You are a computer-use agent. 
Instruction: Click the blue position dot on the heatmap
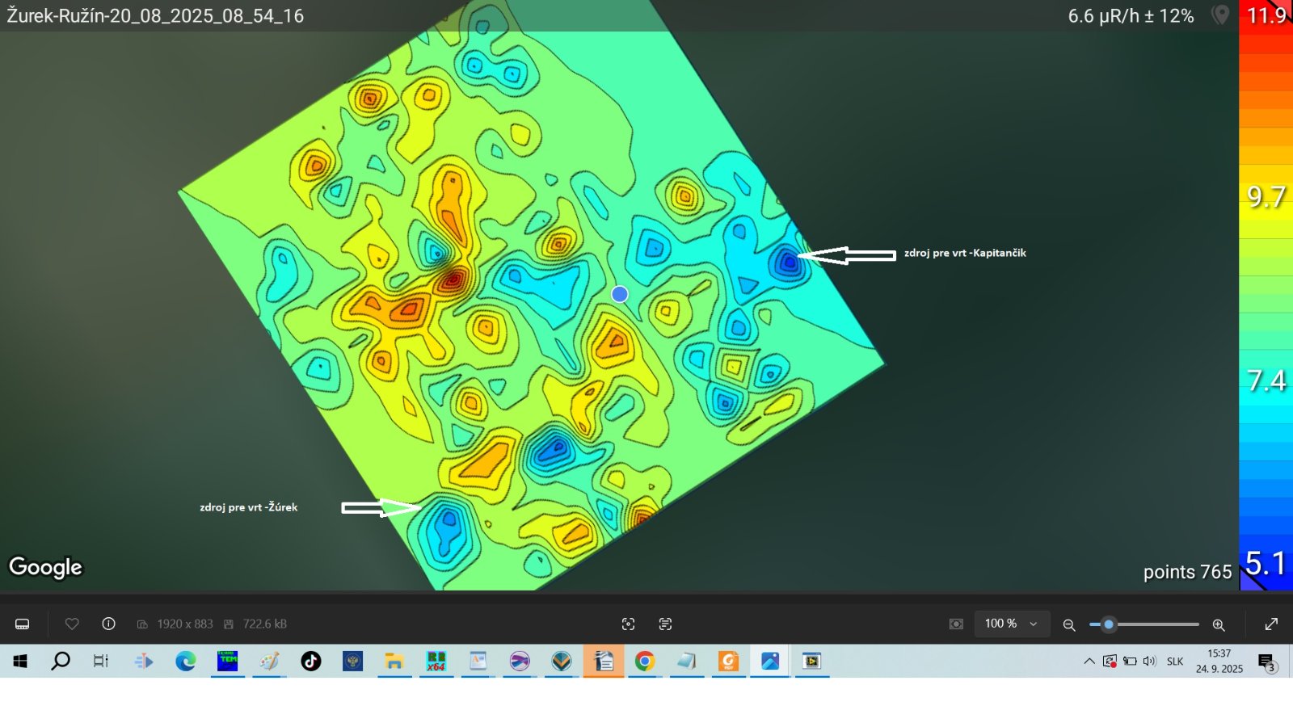point(620,294)
